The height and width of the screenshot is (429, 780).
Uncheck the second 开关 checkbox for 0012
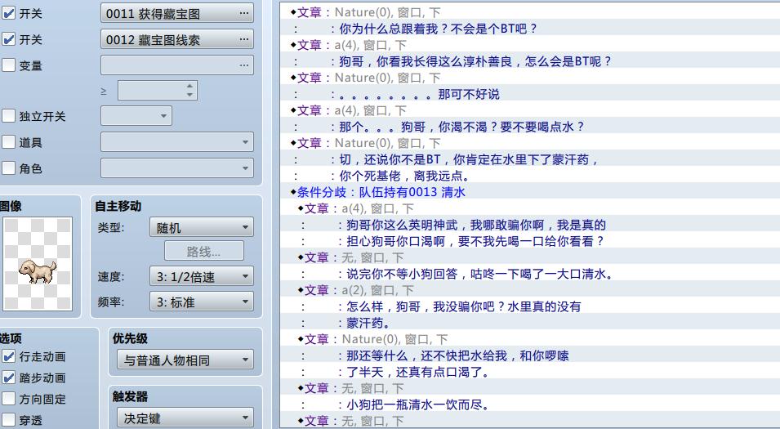[8, 39]
